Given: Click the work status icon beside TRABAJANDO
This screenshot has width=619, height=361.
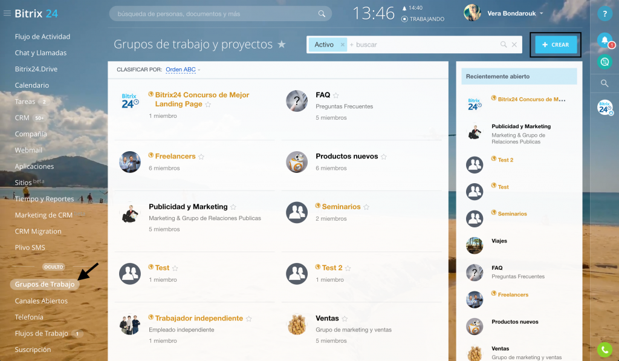Looking at the screenshot, I should 404,19.
